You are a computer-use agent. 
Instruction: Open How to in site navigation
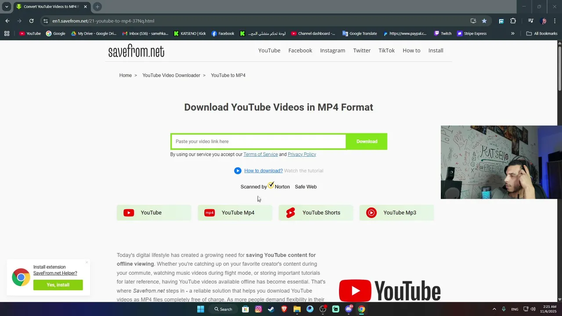pyautogui.click(x=411, y=50)
